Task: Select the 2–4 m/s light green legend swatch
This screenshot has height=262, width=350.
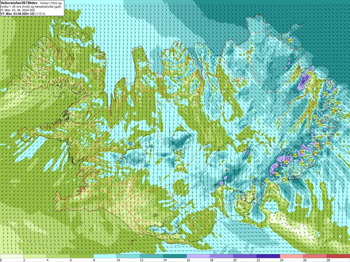Action: (x=35, y=256)
